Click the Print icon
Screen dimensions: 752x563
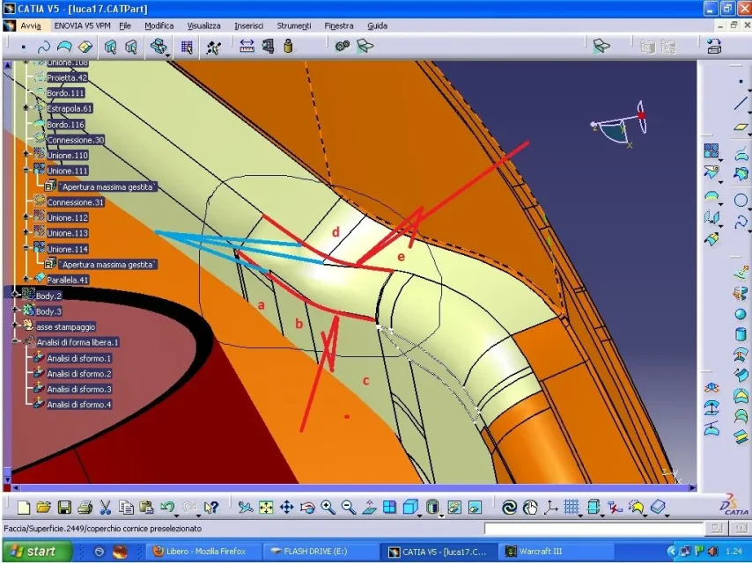85,507
